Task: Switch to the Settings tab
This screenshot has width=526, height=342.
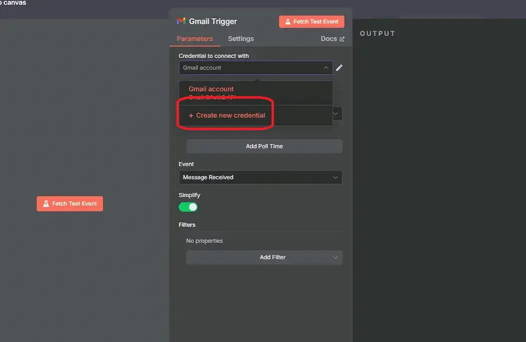Action: pos(241,39)
